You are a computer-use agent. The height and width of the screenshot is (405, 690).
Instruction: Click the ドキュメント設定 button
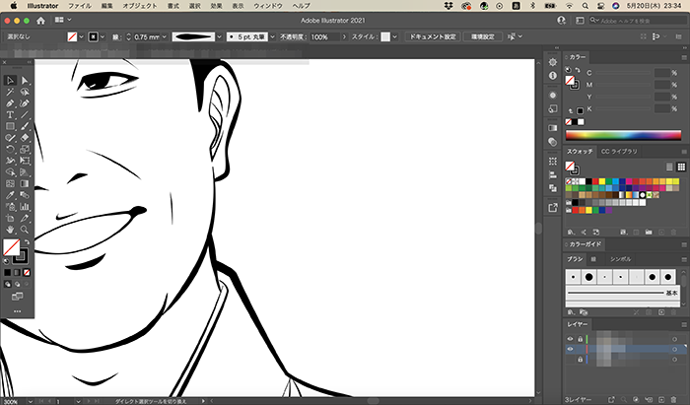(x=433, y=36)
